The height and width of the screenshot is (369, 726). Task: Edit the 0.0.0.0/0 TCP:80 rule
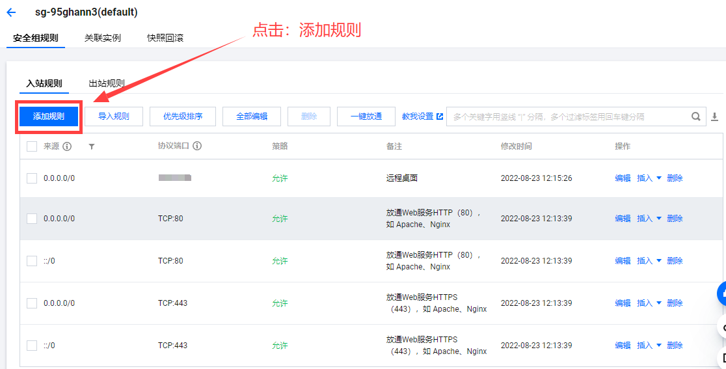(x=623, y=218)
